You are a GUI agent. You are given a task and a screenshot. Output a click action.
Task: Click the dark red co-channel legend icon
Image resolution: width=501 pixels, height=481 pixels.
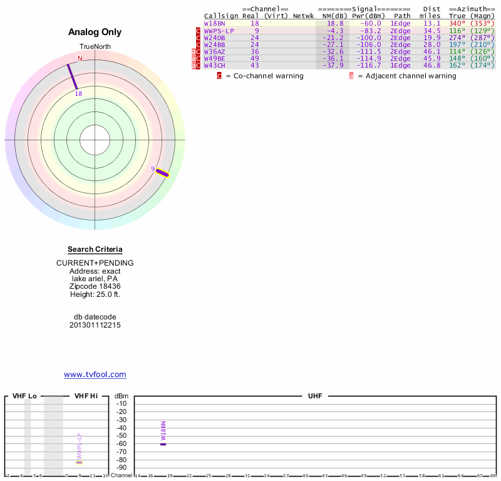click(219, 76)
